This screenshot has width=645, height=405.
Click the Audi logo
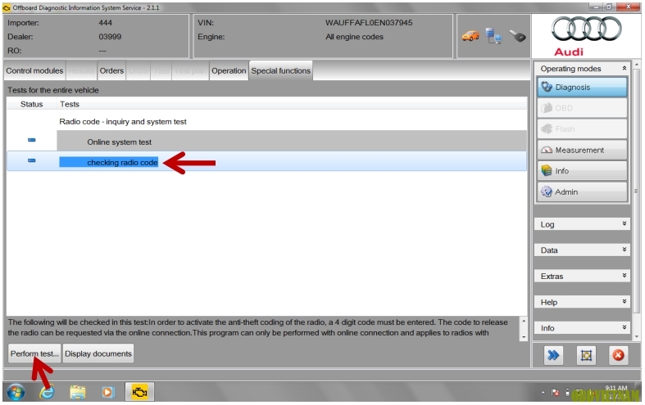pos(586,36)
